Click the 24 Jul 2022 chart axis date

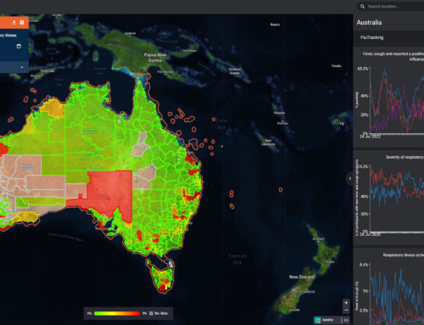[370, 137]
